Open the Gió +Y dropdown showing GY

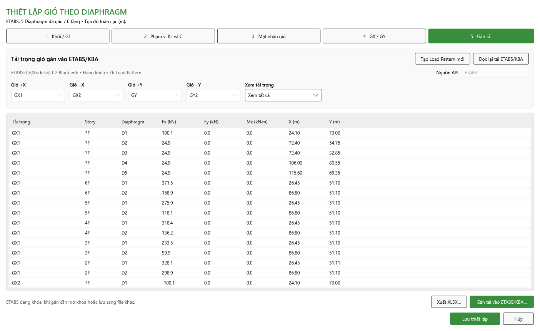pyautogui.click(x=155, y=95)
